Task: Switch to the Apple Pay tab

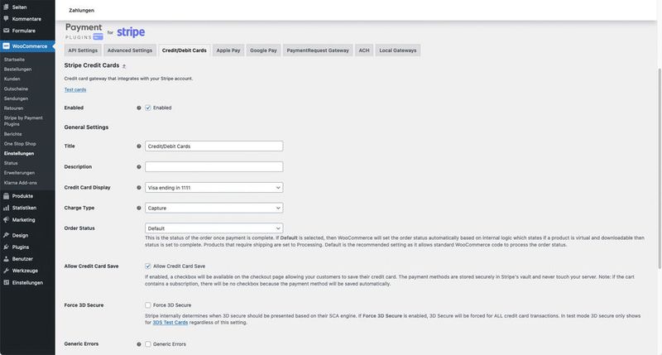Action: [228, 50]
